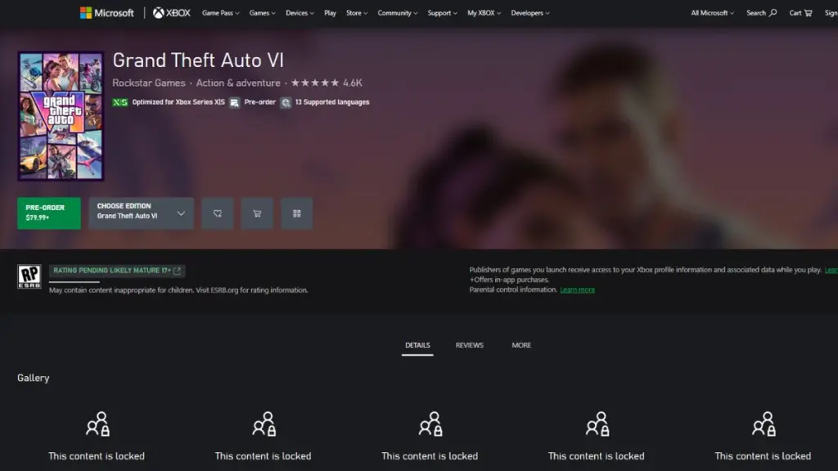Open the fifth locked gallery item
This screenshot has height=471, width=838.
(x=764, y=437)
